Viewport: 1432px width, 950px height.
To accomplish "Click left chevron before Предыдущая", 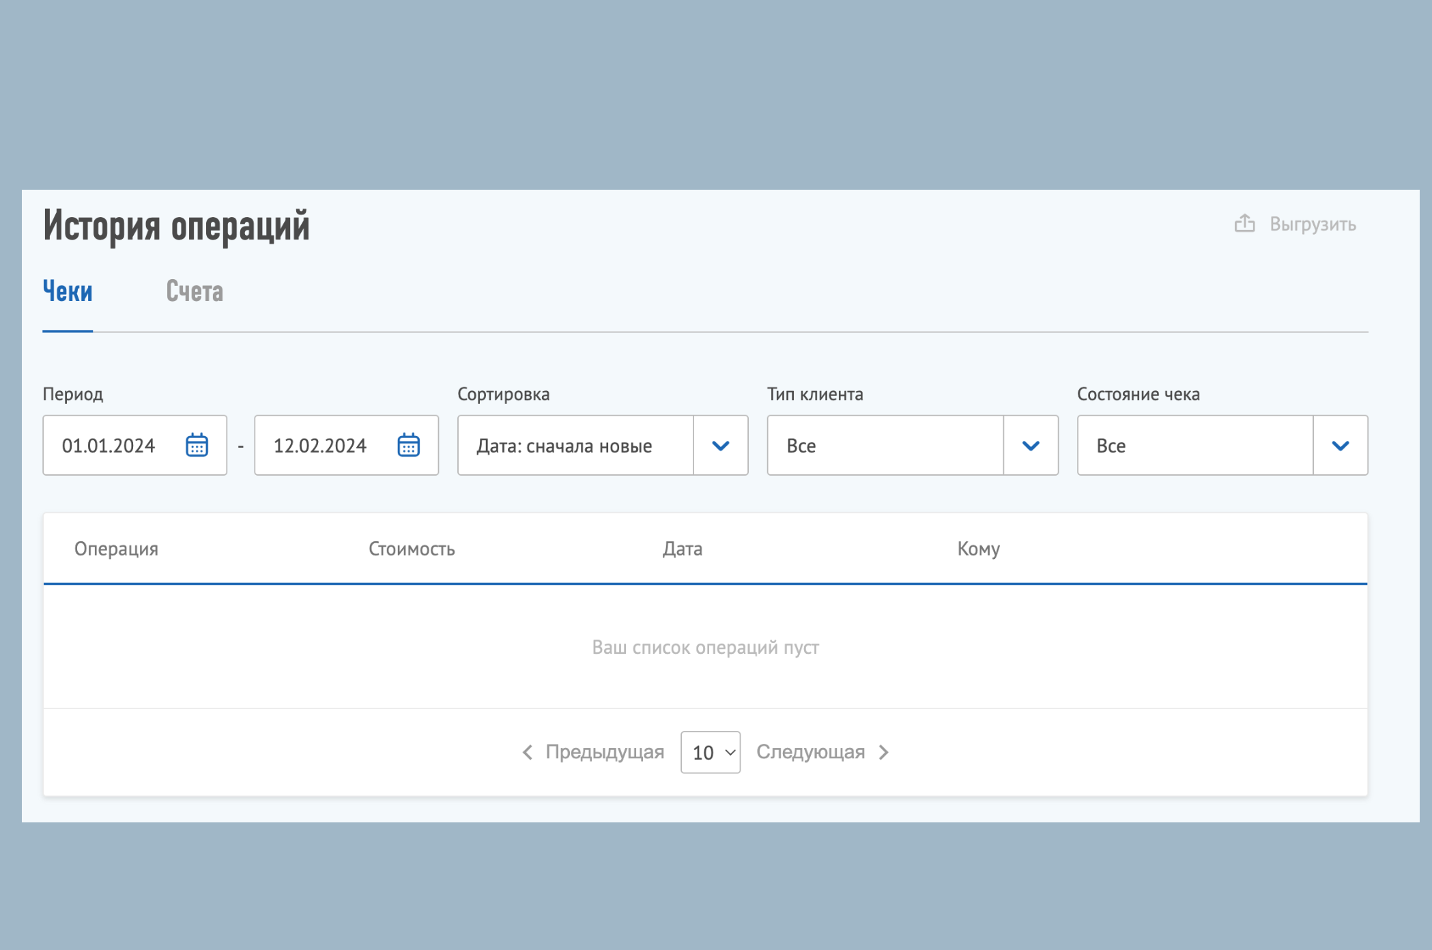I will (528, 752).
